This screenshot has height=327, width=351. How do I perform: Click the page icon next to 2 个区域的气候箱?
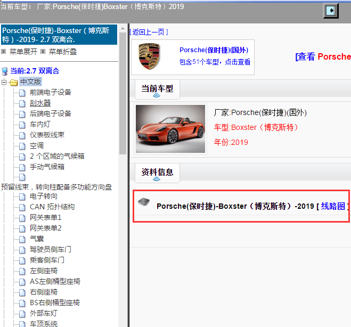coord(22,157)
